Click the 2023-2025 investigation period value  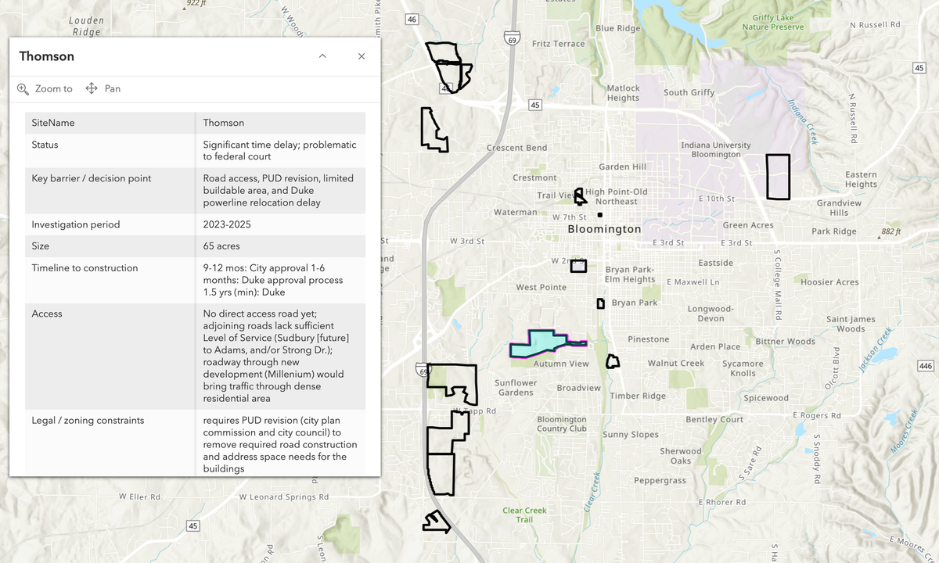(x=227, y=224)
